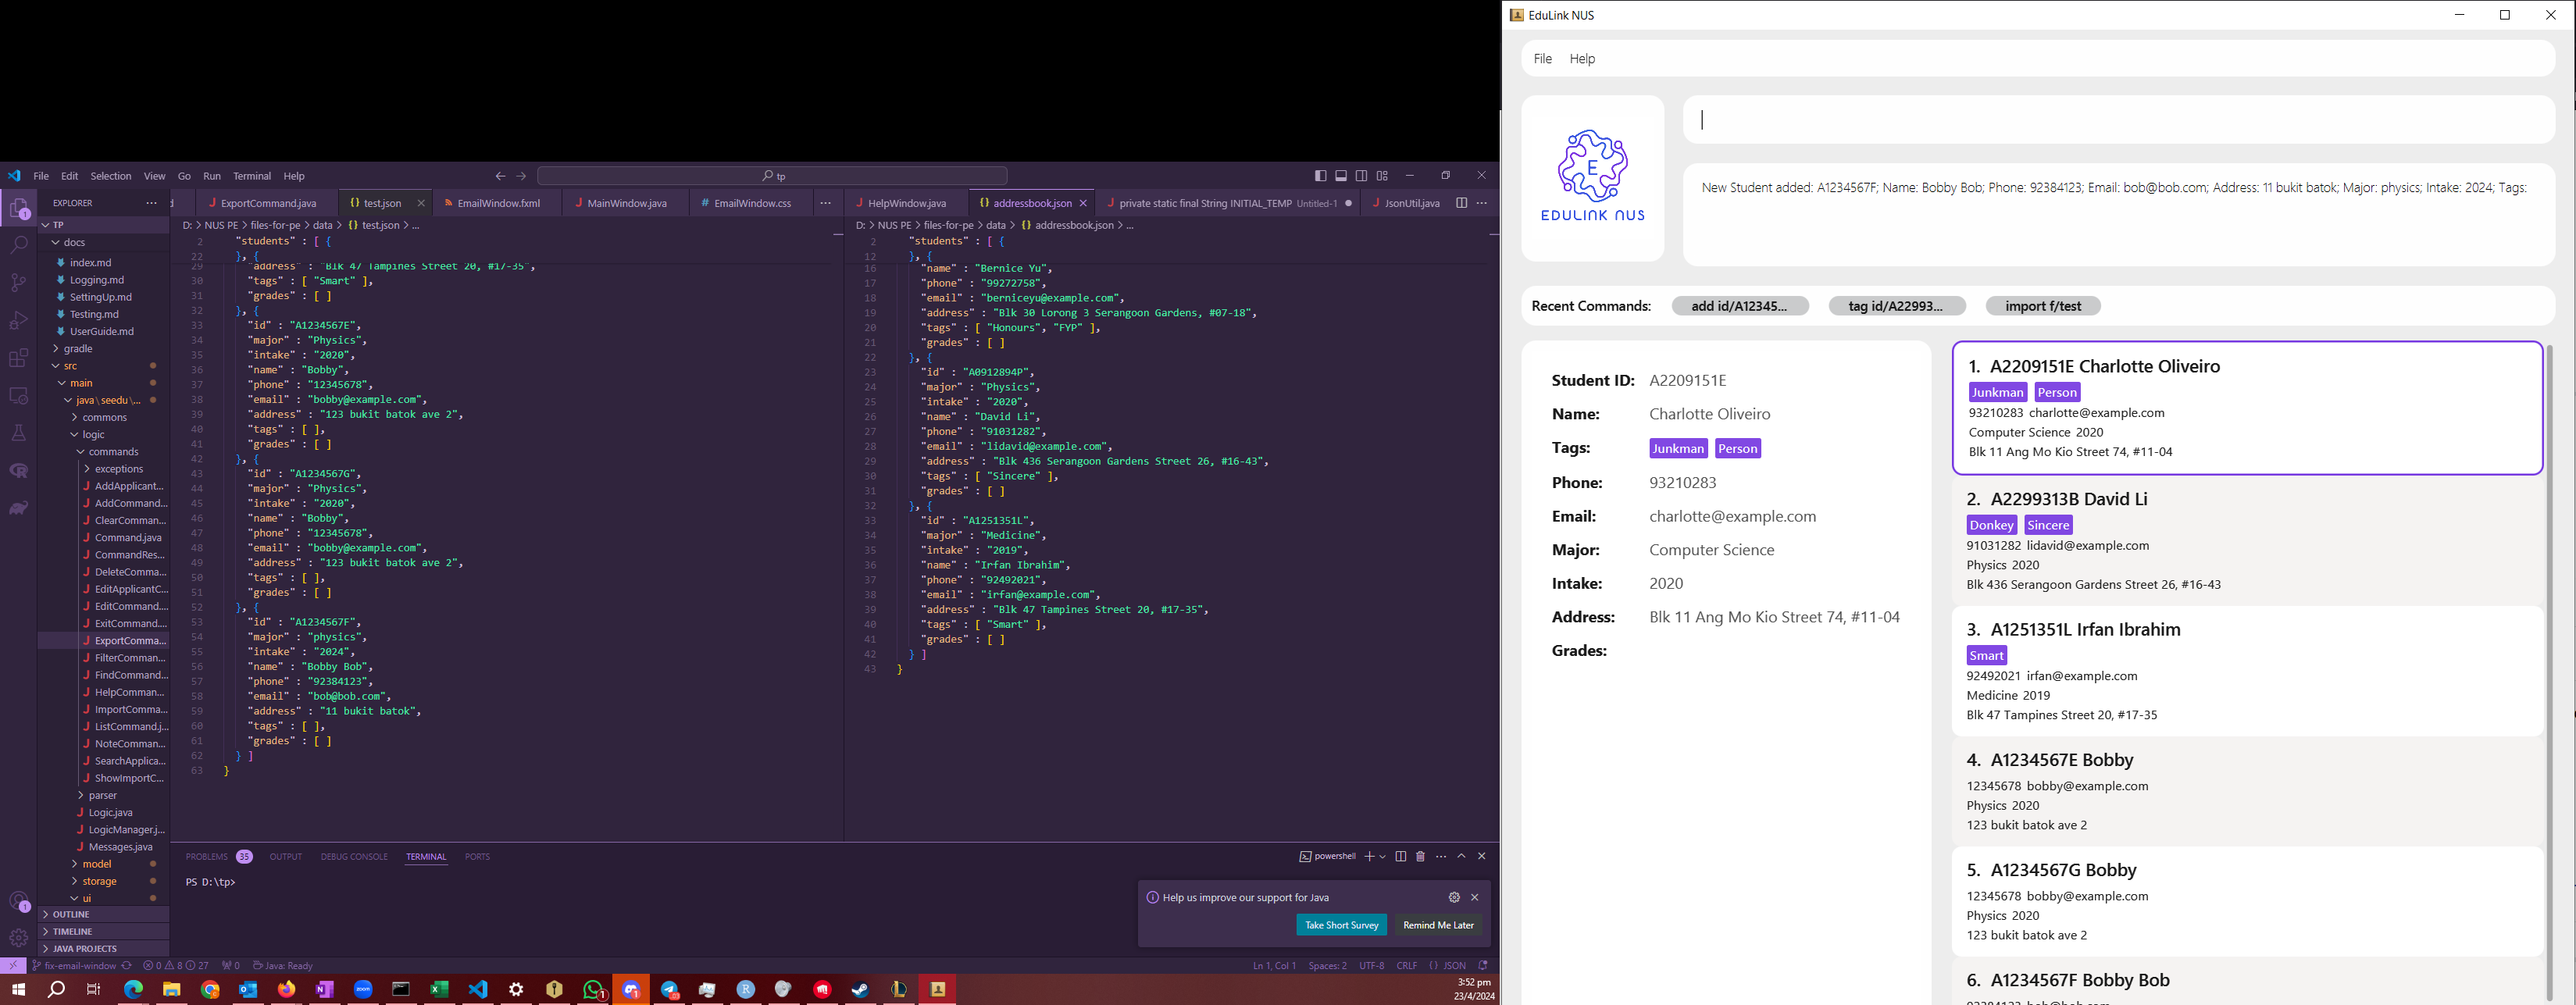Toggle the primary side bar layout icon
2576x1005 pixels.
pos(1320,176)
